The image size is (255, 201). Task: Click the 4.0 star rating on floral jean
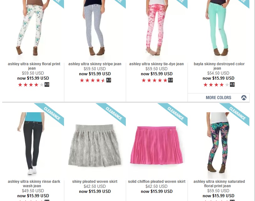pos(34,85)
